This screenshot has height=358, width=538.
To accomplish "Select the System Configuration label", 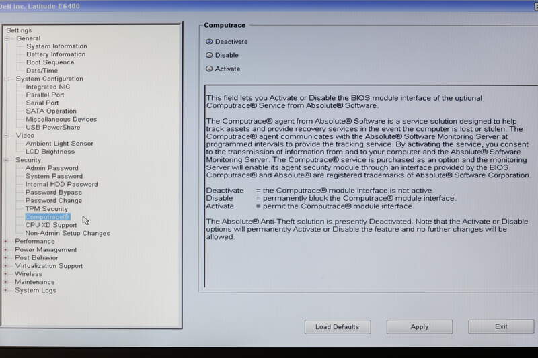I will point(49,79).
